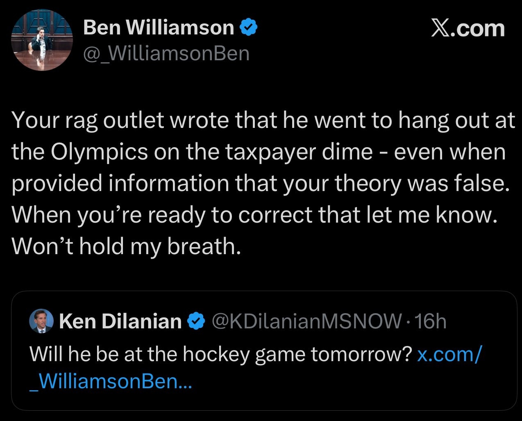Click the verified badge beside Ken Dilanian
Image resolution: width=522 pixels, height=421 pixels.
tap(196, 321)
